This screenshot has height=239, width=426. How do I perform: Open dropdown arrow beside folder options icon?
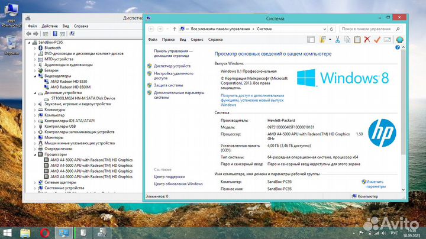(x=330, y=40)
